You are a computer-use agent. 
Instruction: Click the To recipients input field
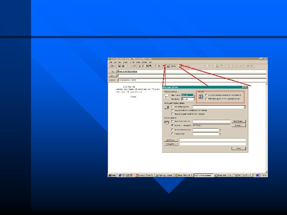click(192, 72)
